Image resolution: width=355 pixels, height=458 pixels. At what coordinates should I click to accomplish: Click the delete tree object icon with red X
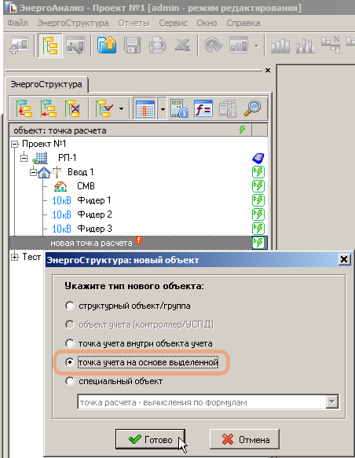tap(72, 108)
